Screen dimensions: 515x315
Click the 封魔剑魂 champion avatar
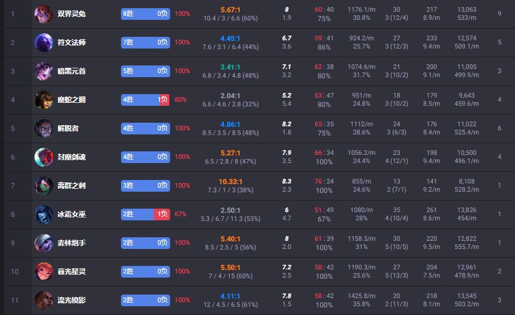click(43, 157)
